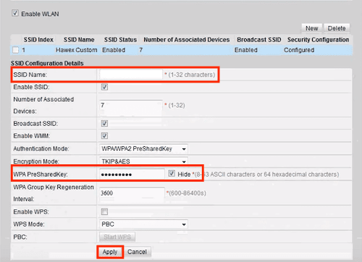Click the SSID Status column header
This screenshot has height=262, width=362.
point(120,40)
